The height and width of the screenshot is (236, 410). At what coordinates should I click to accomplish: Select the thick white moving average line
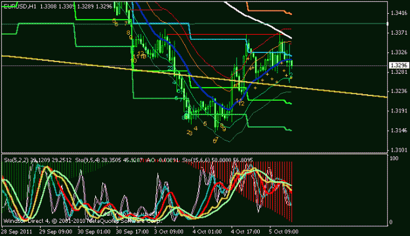click(259, 20)
